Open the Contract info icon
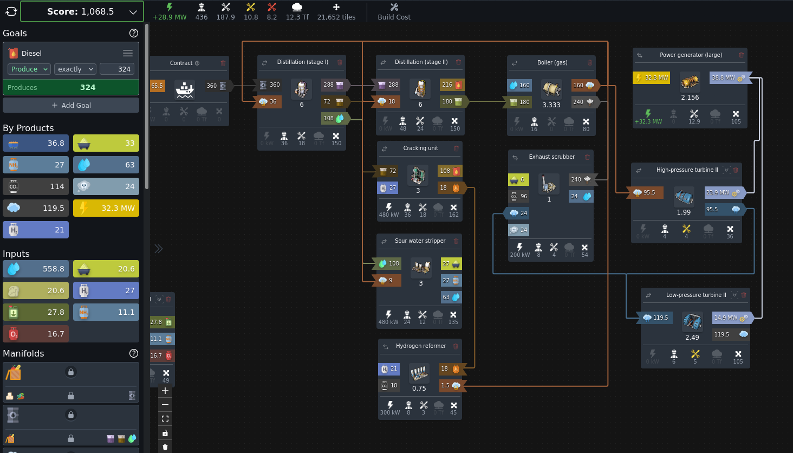Image resolution: width=793 pixels, height=453 pixels. point(197,63)
